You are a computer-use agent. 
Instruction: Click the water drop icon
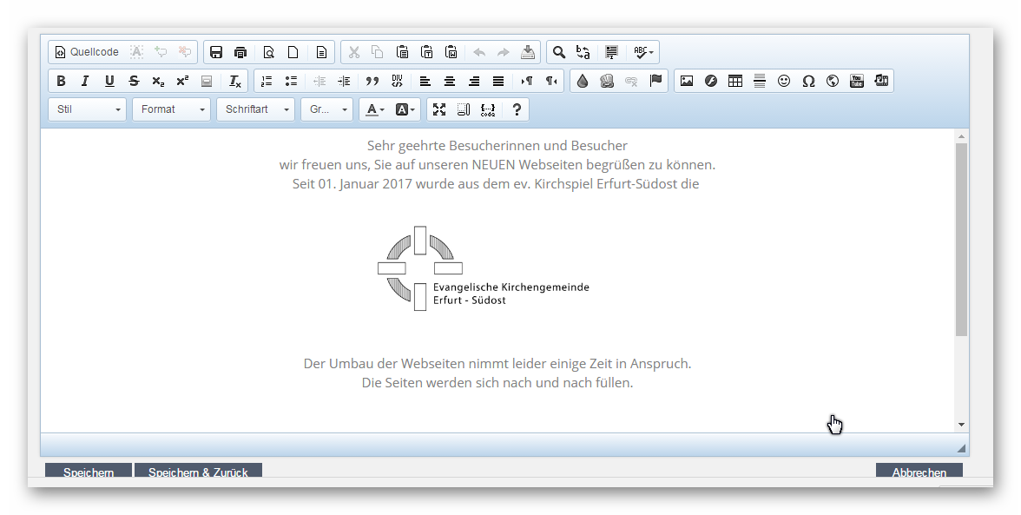pos(582,81)
